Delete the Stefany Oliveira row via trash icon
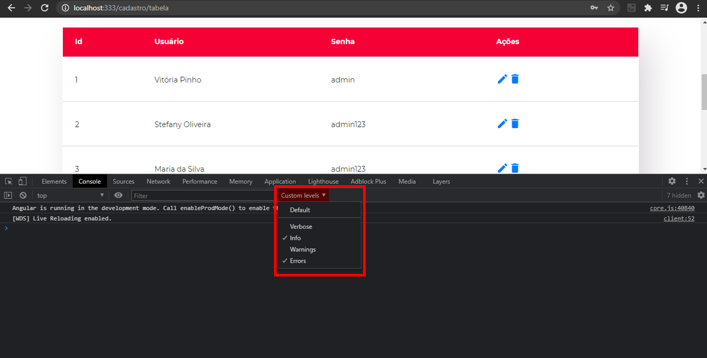 click(515, 124)
